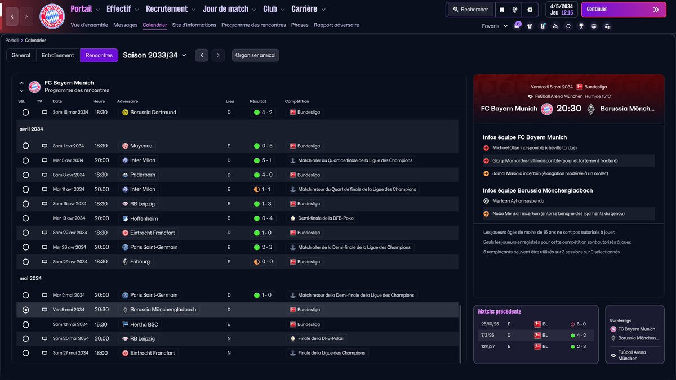The image size is (676, 380).
Task: Open the Saison 2033/34 season selector
Action: pos(154,55)
